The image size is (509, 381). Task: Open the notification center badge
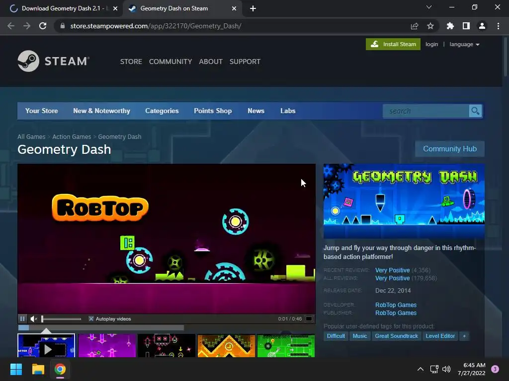point(495,369)
